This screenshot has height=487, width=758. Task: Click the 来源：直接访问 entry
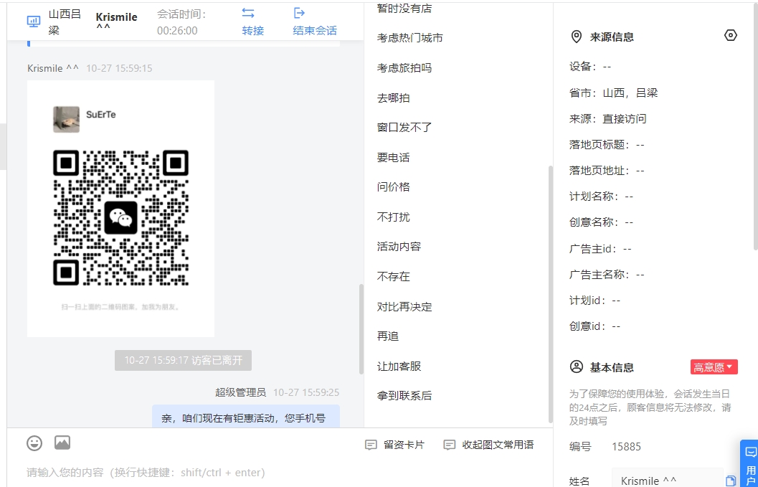click(x=607, y=118)
